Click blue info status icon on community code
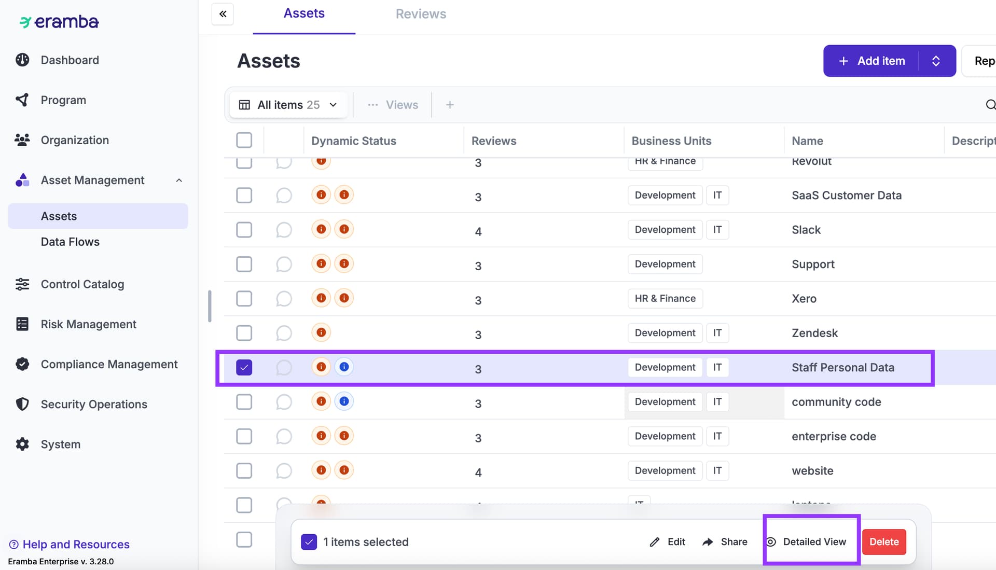The height and width of the screenshot is (570, 996). point(344,401)
